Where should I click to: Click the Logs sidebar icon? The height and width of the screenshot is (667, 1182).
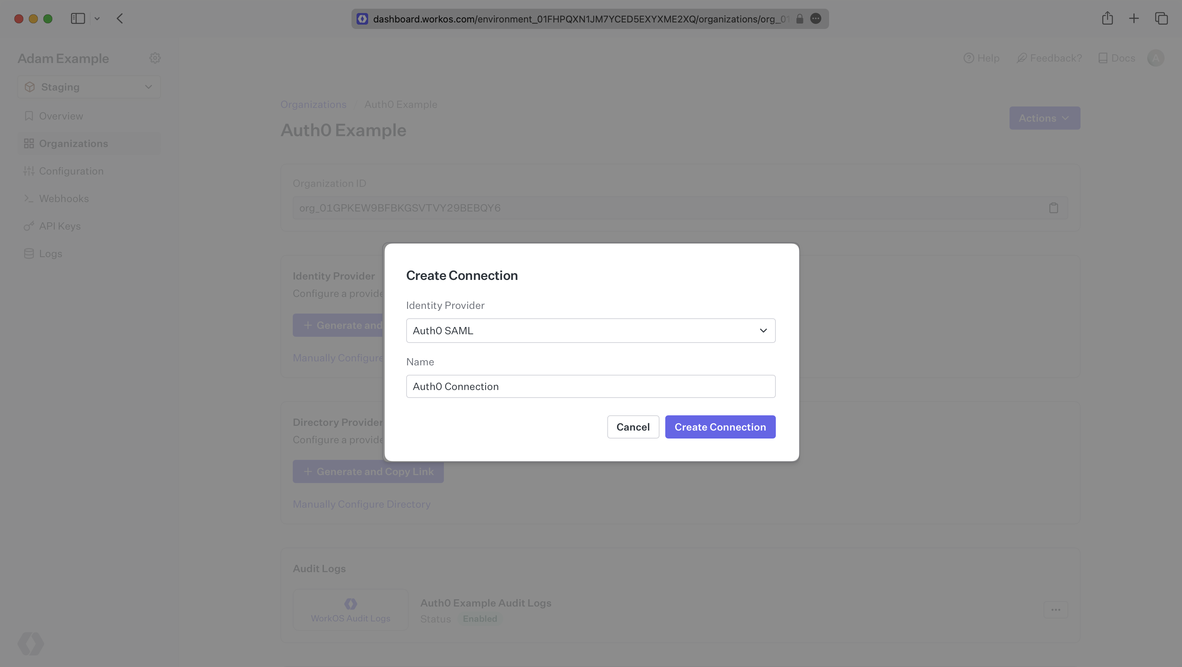28,253
